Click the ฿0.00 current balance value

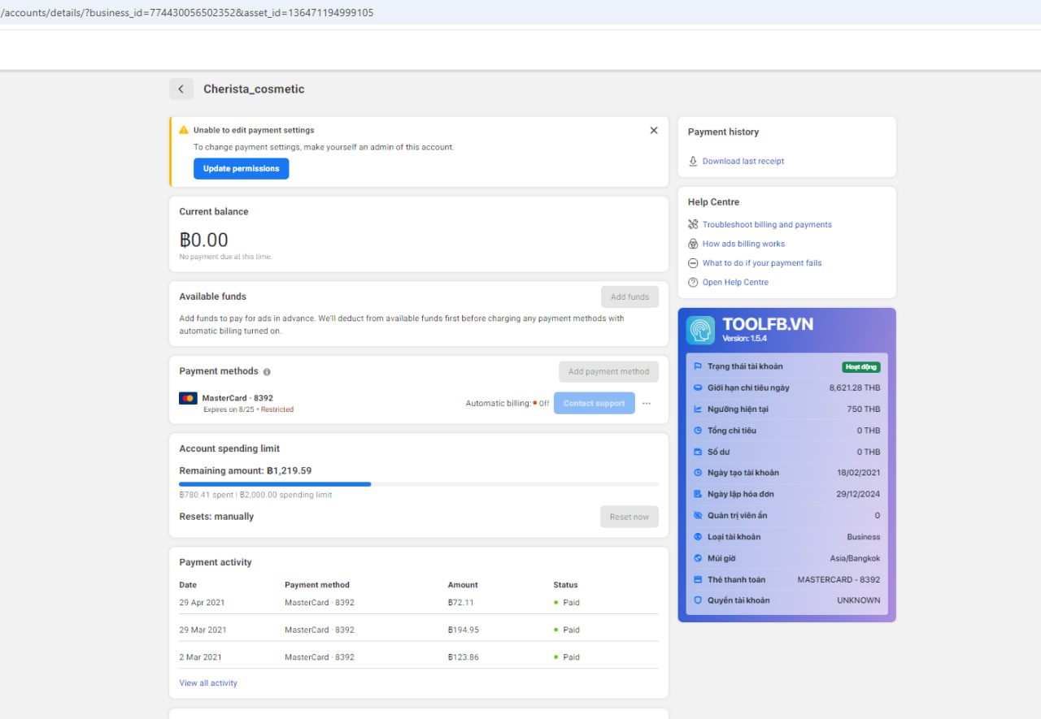coord(203,240)
